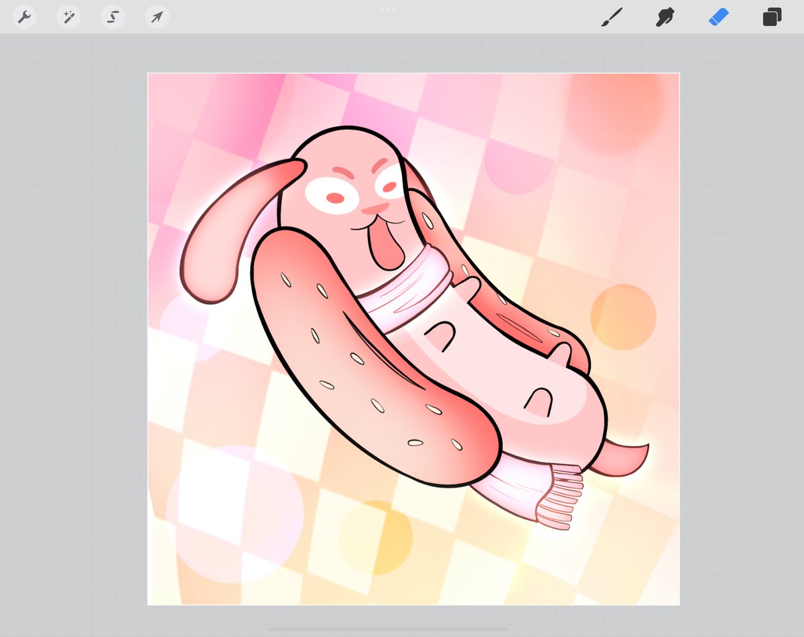Tap the three-dot multitasking control
The width and height of the screenshot is (804, 637).
(x=388, y=9)
